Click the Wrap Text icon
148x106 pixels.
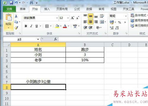pyautogui.click(x=102, y=16)
